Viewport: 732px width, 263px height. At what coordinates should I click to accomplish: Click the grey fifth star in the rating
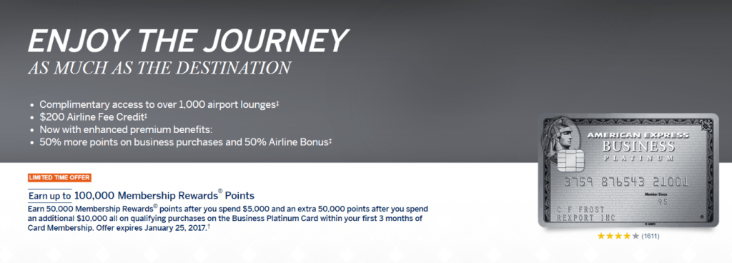(635, 236)
